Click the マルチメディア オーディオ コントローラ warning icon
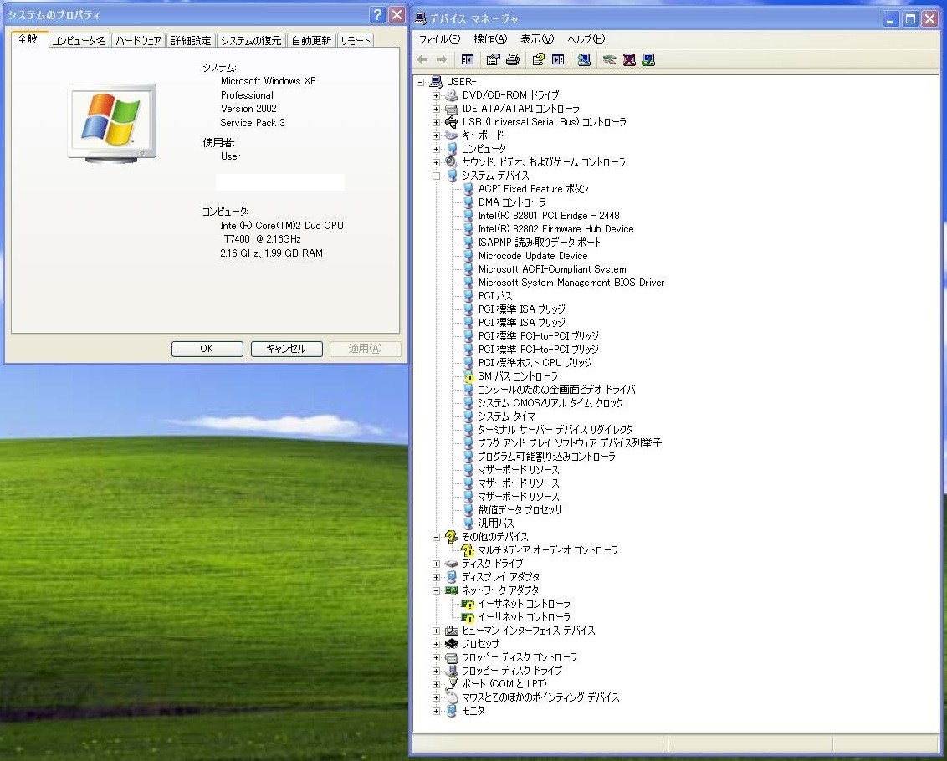 pos(468,550)
